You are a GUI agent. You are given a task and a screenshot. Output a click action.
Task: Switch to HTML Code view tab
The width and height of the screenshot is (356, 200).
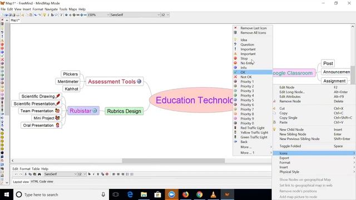click(x=42, y=182)
